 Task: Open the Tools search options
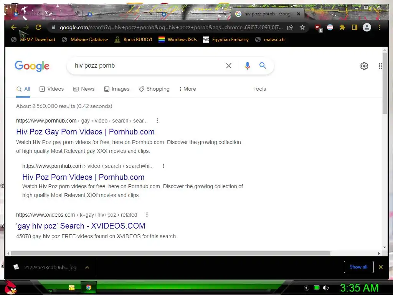click(x=259, y=89)
